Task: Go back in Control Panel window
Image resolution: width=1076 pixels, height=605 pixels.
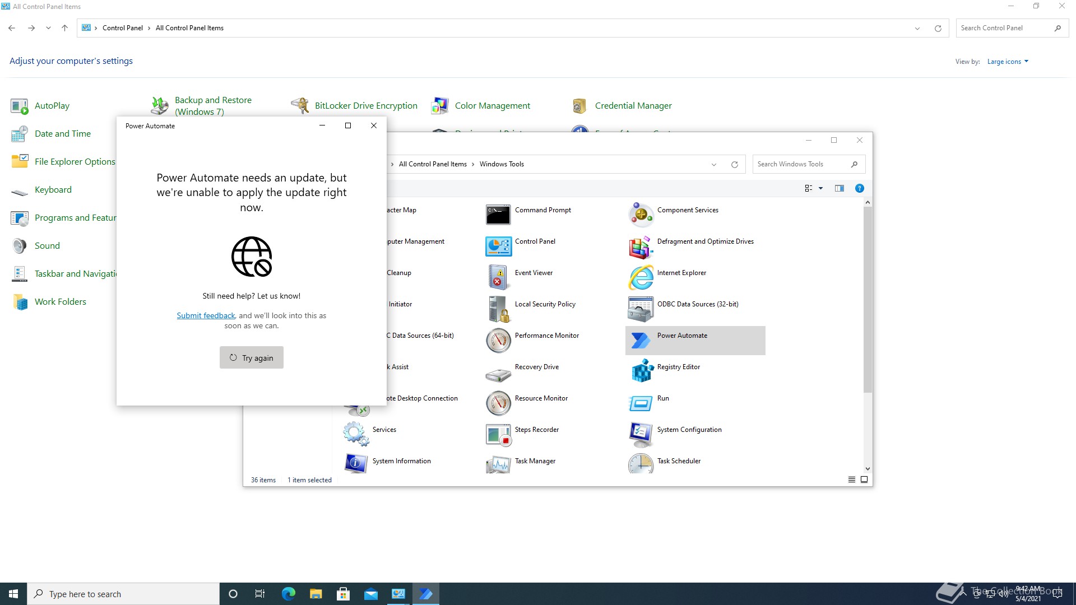Action: click(12, 28)
